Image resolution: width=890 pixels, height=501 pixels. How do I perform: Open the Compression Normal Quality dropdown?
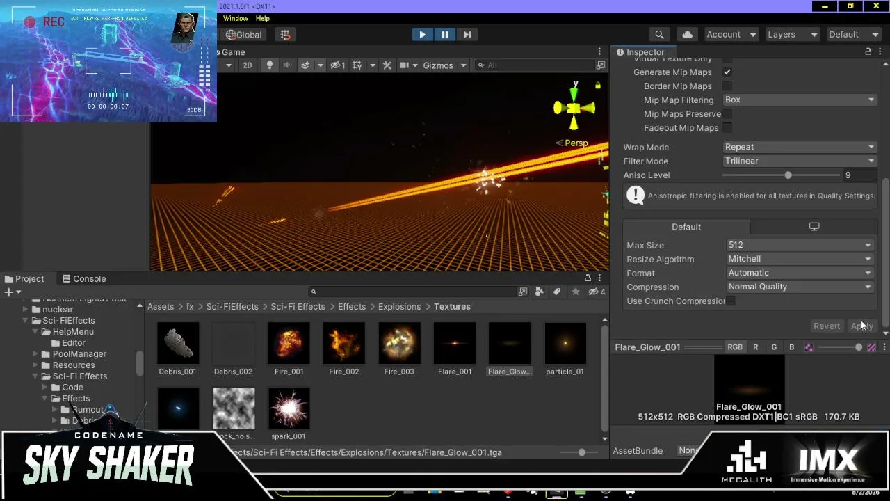(x=799, y=287)
